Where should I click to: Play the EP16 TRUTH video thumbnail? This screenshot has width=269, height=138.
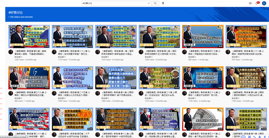159,119
